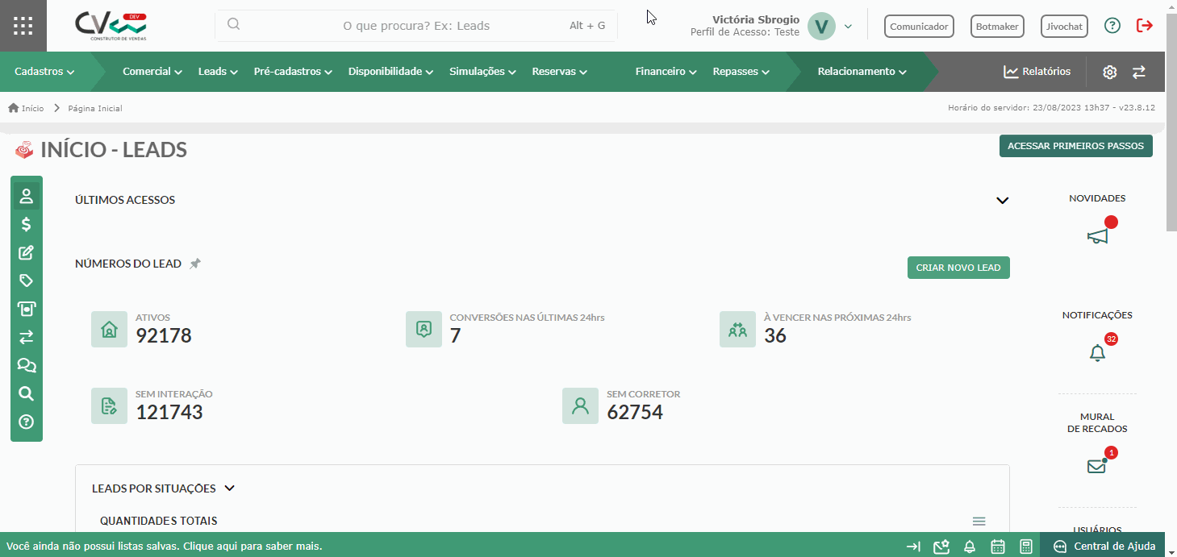This screenshot has width=1177, height=557.
Task: Click the Ativos leads house icon
Action: (x=109, y=329)
